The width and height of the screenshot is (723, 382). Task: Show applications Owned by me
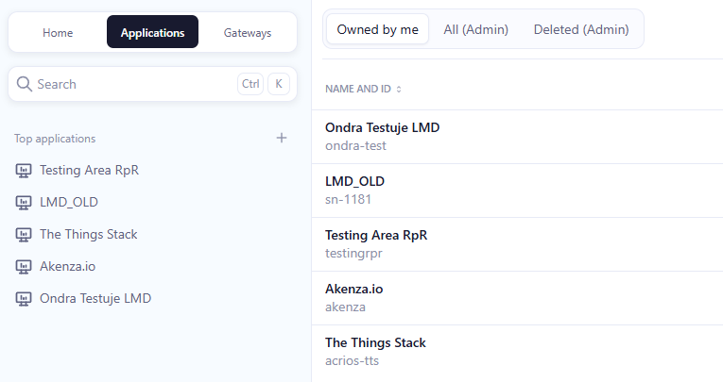coord(377,29)
